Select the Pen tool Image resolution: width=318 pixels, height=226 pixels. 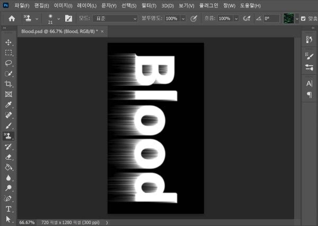click(8, 198)
